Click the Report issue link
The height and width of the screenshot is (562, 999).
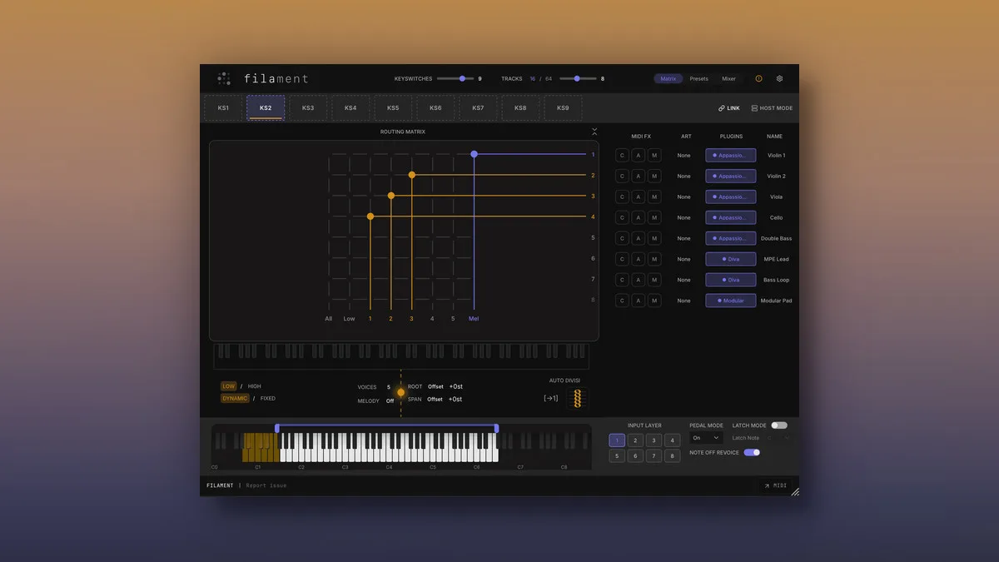pos(266,485)
